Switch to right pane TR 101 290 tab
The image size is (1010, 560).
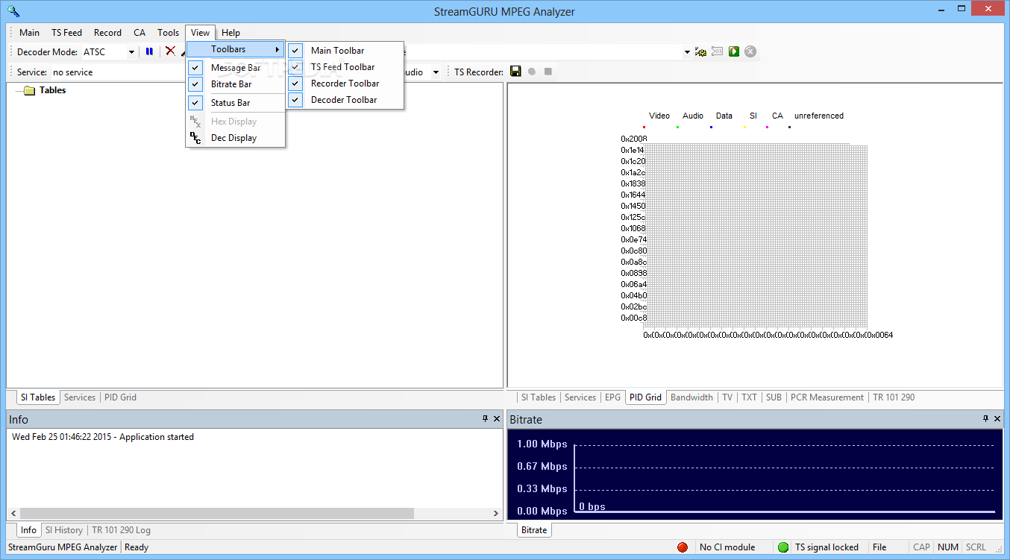pyautogui.click(x=894, y=397)
